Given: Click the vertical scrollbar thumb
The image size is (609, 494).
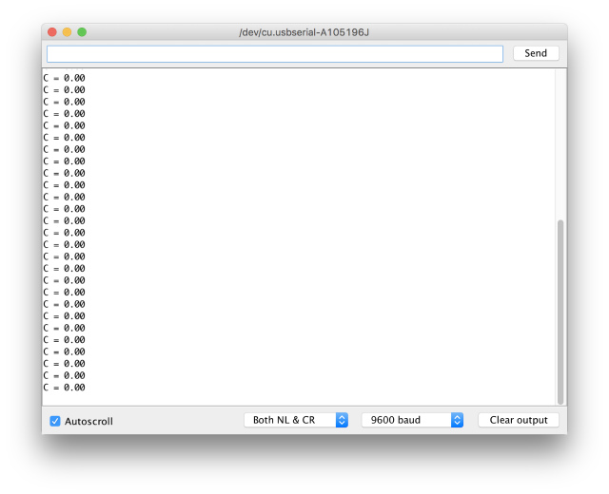Looking at the screenshot, I should [560, 313].
